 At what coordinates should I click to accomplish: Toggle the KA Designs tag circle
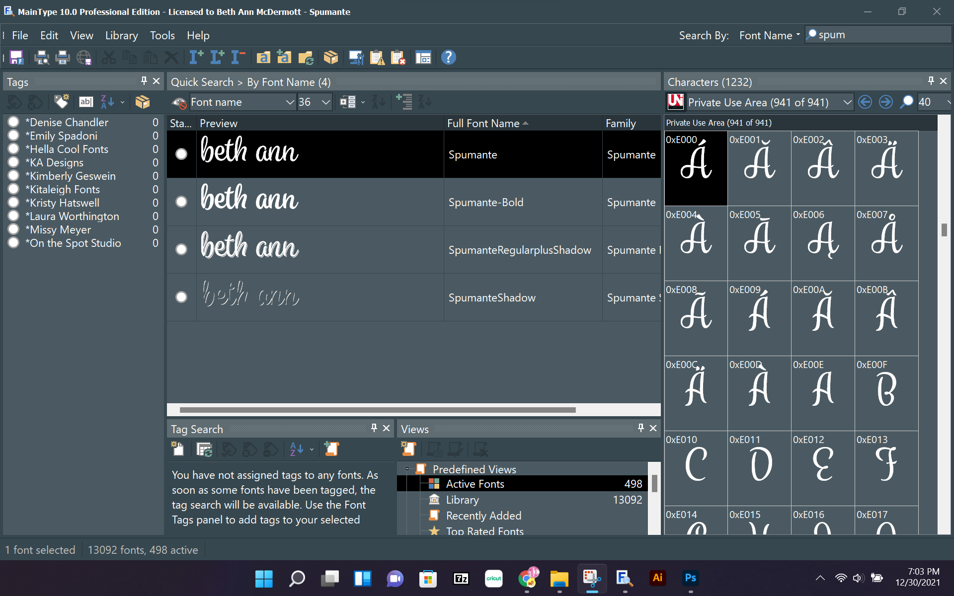13,162
